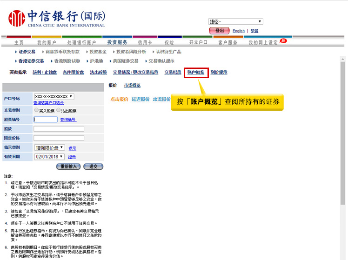
Task: Switch language via the English link
Action: coord(238,31)
